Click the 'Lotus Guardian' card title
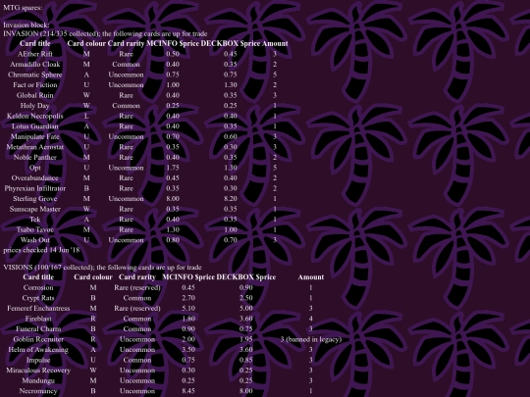 point(34,126)
